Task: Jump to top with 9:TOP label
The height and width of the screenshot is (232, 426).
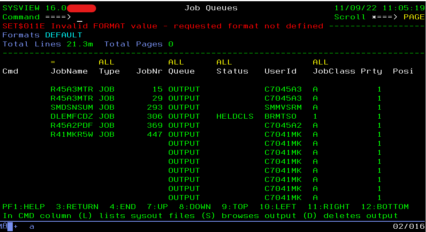Action: 235,207
